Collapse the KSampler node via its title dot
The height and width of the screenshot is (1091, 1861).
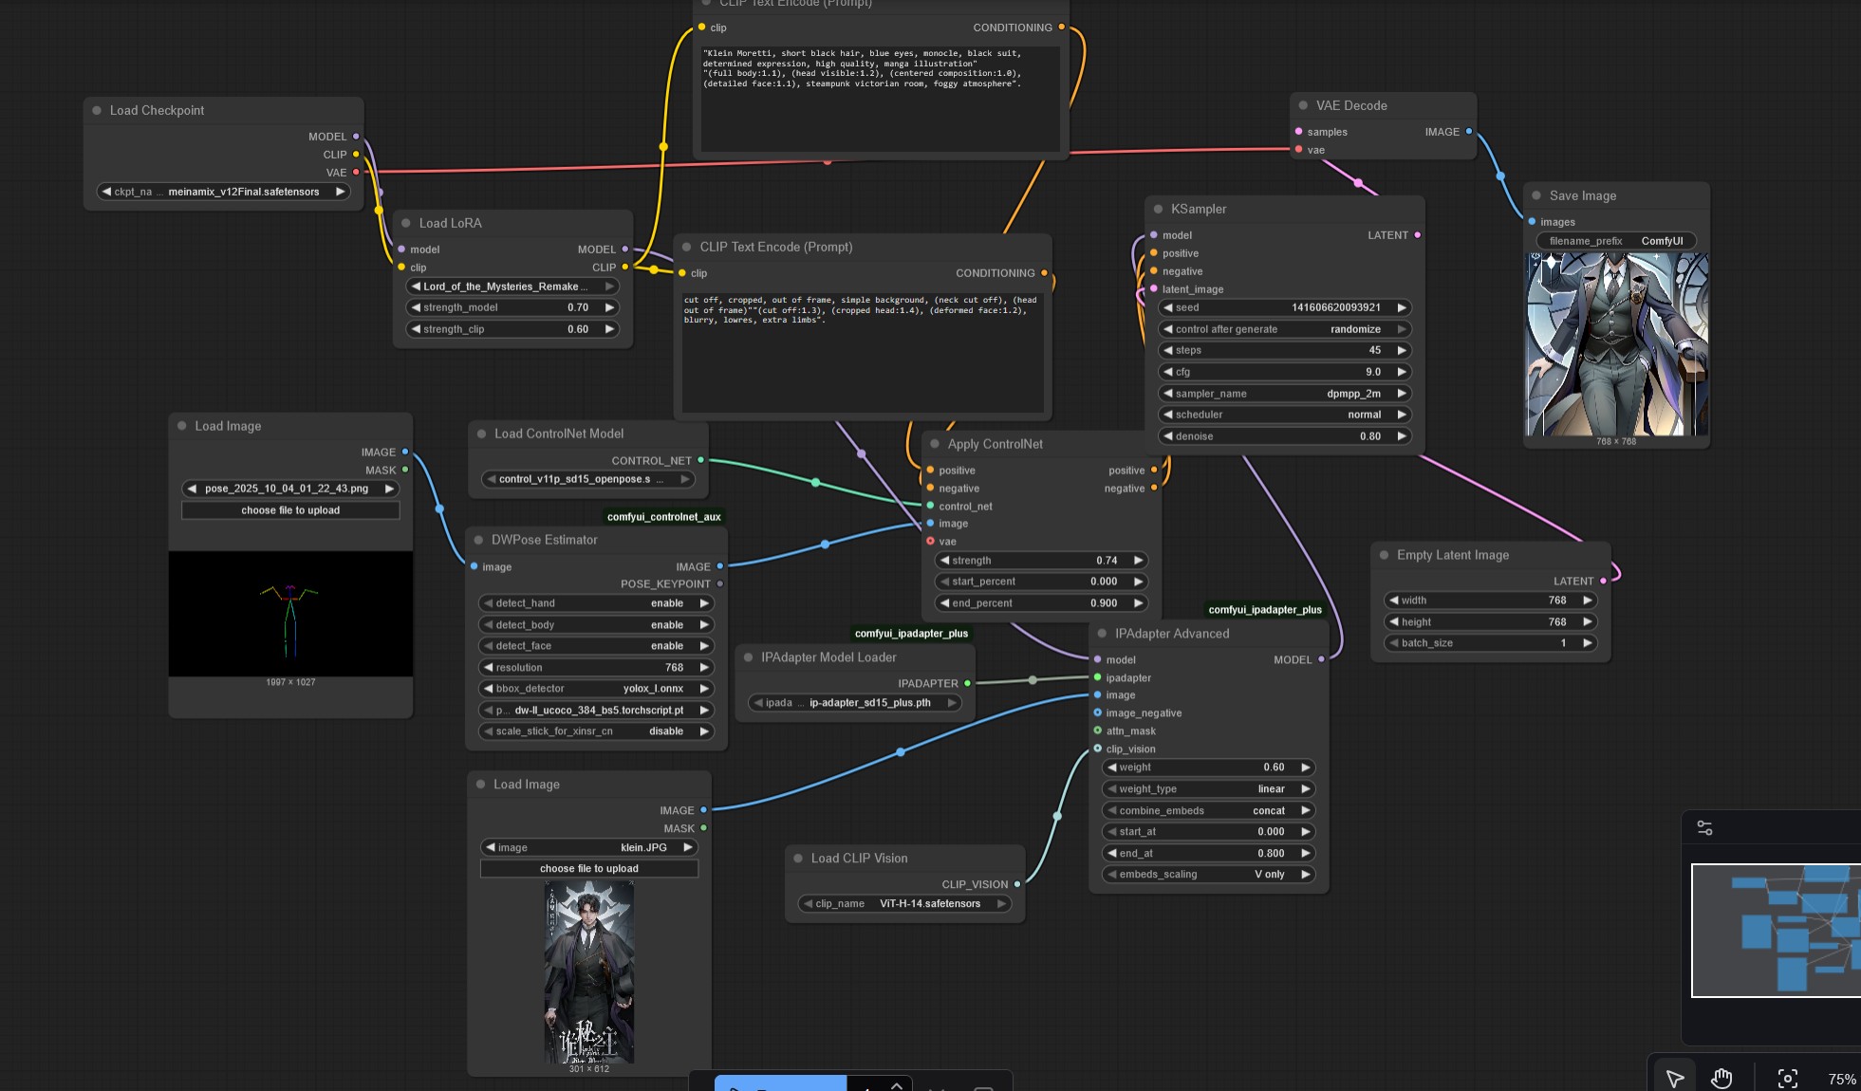(x=1158, y=209)
